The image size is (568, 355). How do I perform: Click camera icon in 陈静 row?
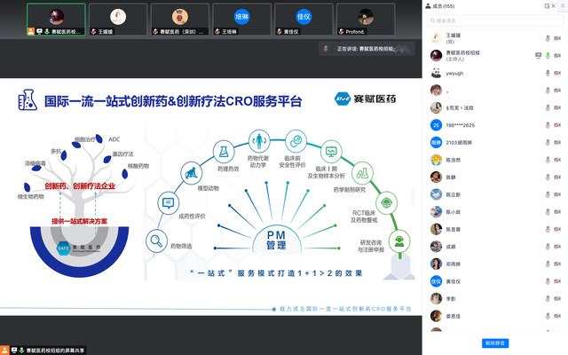(x=557, y=177)
